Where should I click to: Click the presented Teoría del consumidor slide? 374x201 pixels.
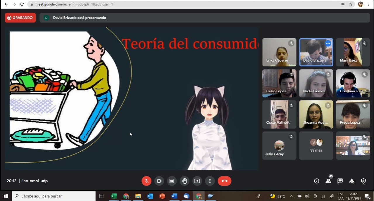pos(131,98)
